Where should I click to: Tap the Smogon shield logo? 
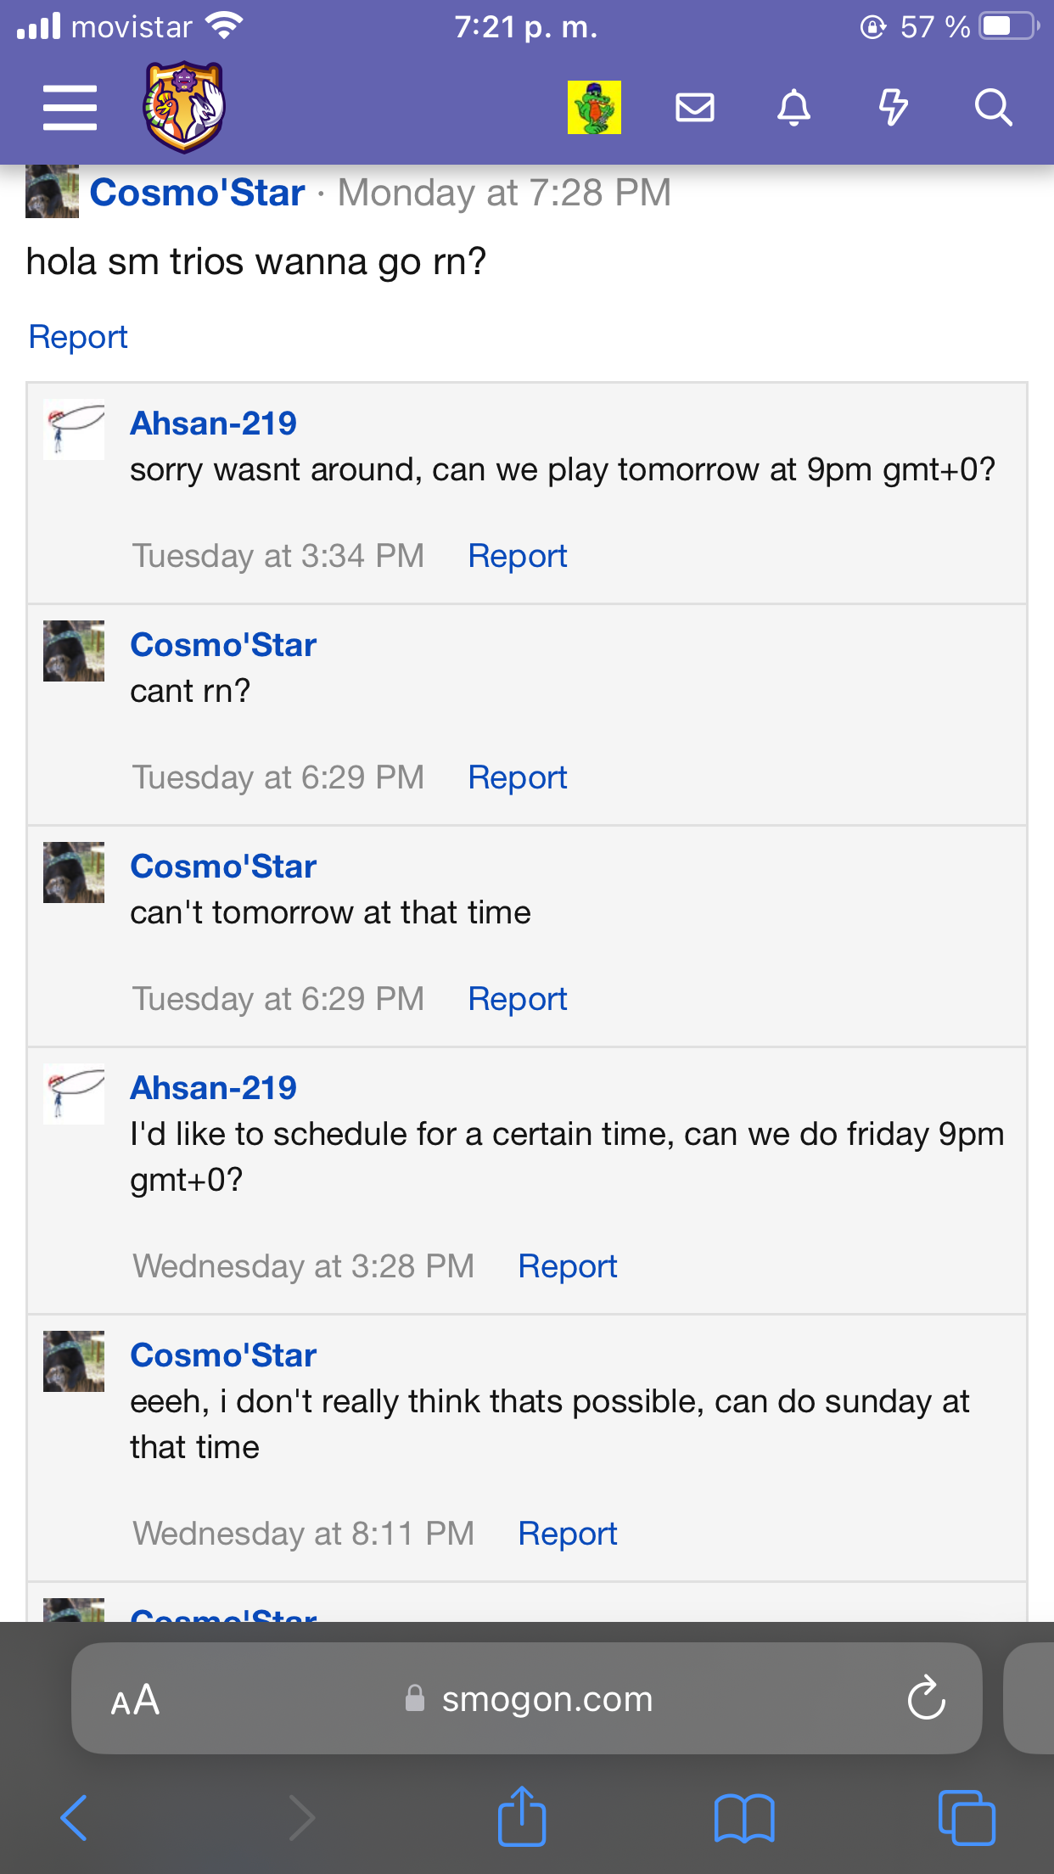point(184,107)
